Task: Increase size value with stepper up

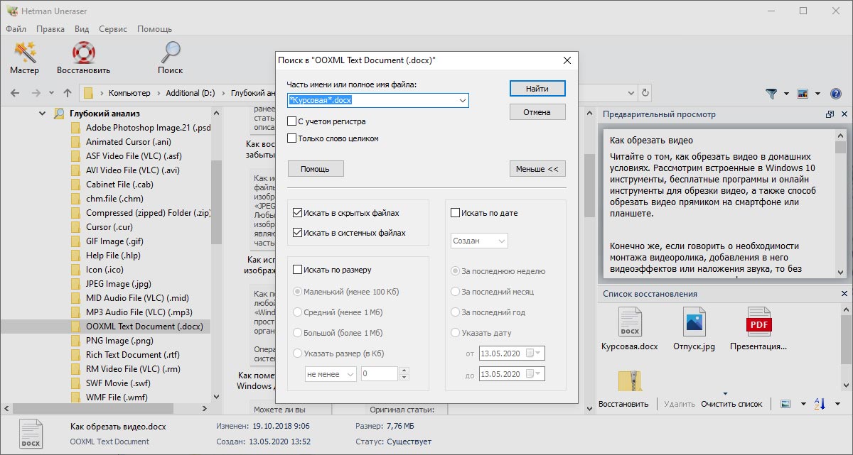Action: click(x=404, y=371)
